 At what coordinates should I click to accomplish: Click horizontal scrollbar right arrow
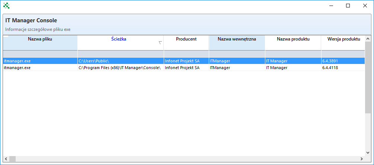pyautogui.click(x=362, y=159)
